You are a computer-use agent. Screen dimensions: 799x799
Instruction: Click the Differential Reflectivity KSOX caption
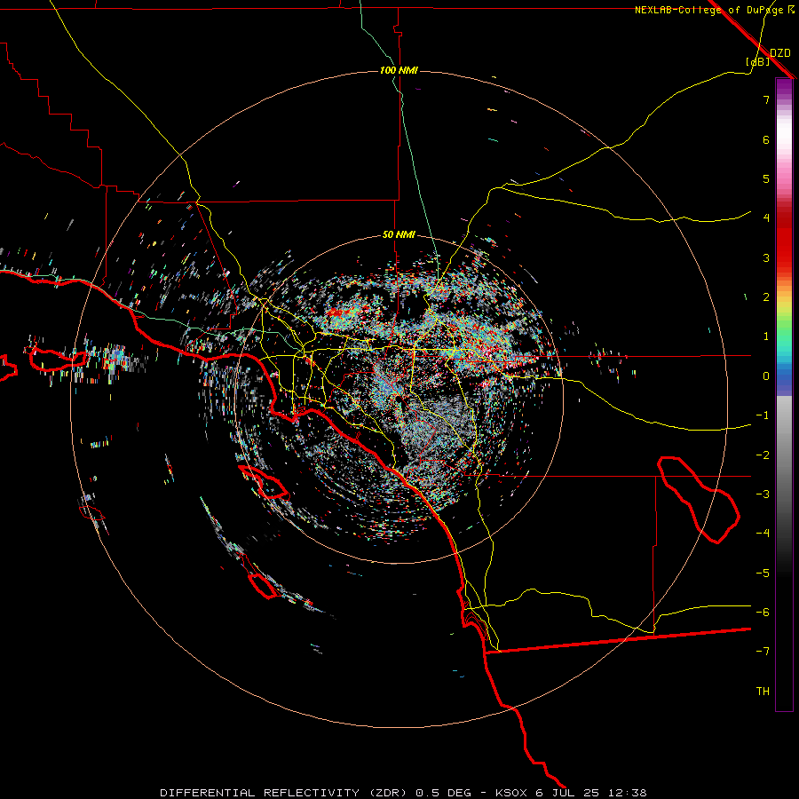coord(403,793)
